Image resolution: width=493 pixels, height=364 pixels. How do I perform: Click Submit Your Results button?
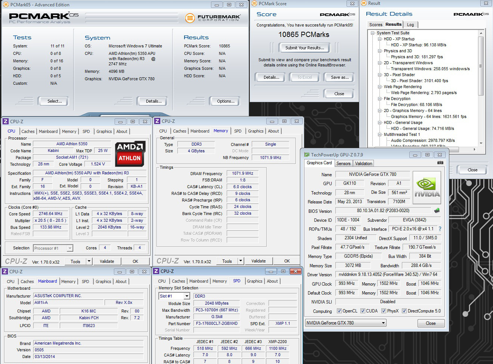(x=305, y=48)
